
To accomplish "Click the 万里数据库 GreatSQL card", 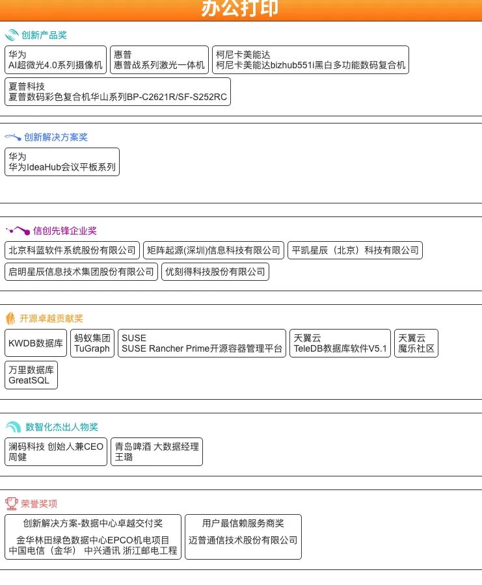I will click(31, 375).
